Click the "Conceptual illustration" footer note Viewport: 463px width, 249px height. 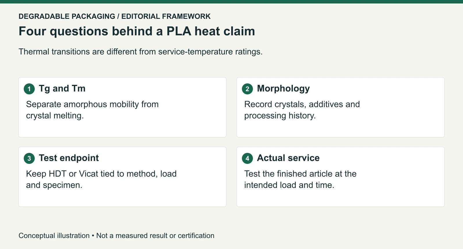pyautogui.click(x=117, y=236)
